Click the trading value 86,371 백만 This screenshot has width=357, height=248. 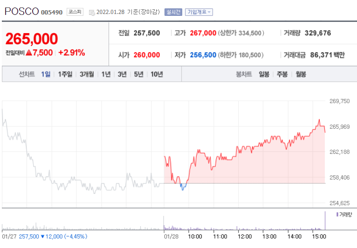[x=327, y=55]
